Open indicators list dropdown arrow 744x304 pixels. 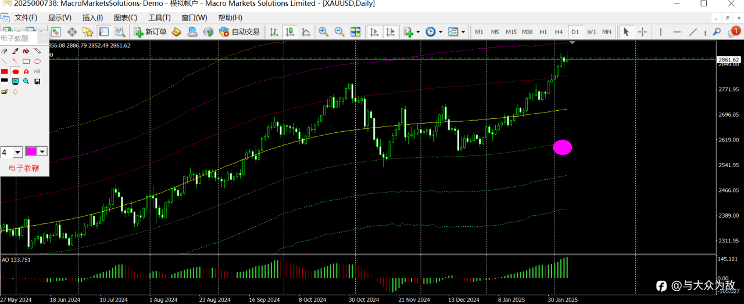[x=418, y=32]
